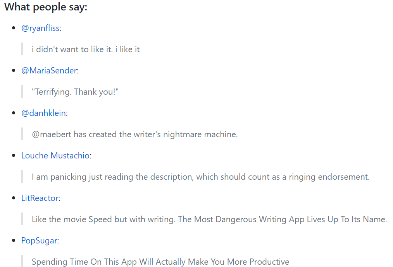Follow the LitReactor link
The height and width of the screenshot is (267, 393).
pos(40,198)
